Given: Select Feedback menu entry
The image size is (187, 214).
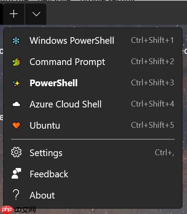Looking at the screenshot, I should tap(93, 174).
